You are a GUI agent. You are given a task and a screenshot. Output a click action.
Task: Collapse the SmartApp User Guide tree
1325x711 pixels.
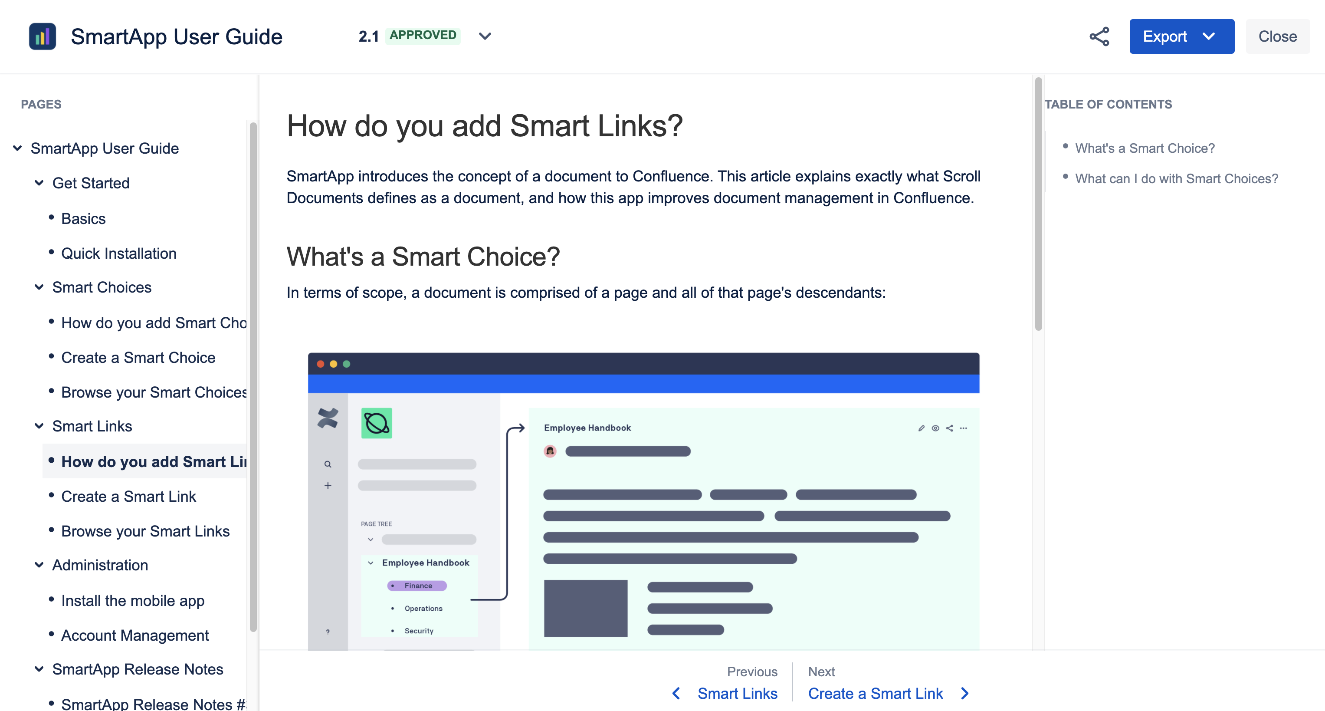click(x=17, y=148)
